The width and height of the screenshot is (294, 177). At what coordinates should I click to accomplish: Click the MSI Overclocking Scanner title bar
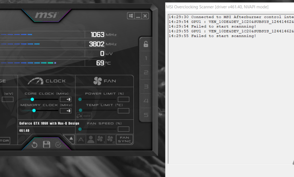point(230,7)
